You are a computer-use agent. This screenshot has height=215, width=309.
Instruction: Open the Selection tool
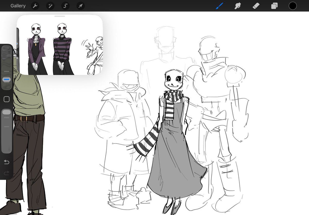coord(65,6)
